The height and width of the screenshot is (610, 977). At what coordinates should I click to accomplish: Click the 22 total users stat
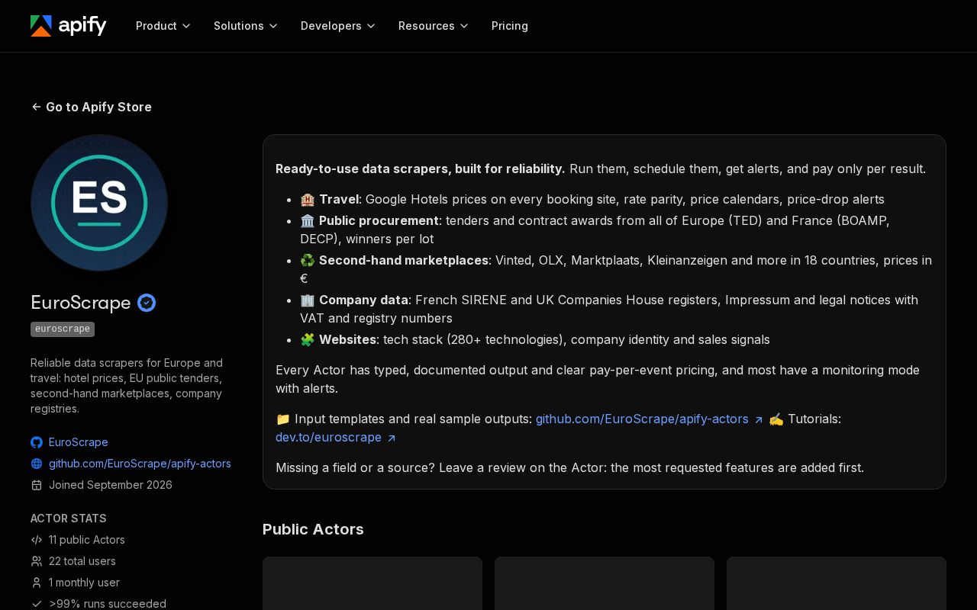82,561
